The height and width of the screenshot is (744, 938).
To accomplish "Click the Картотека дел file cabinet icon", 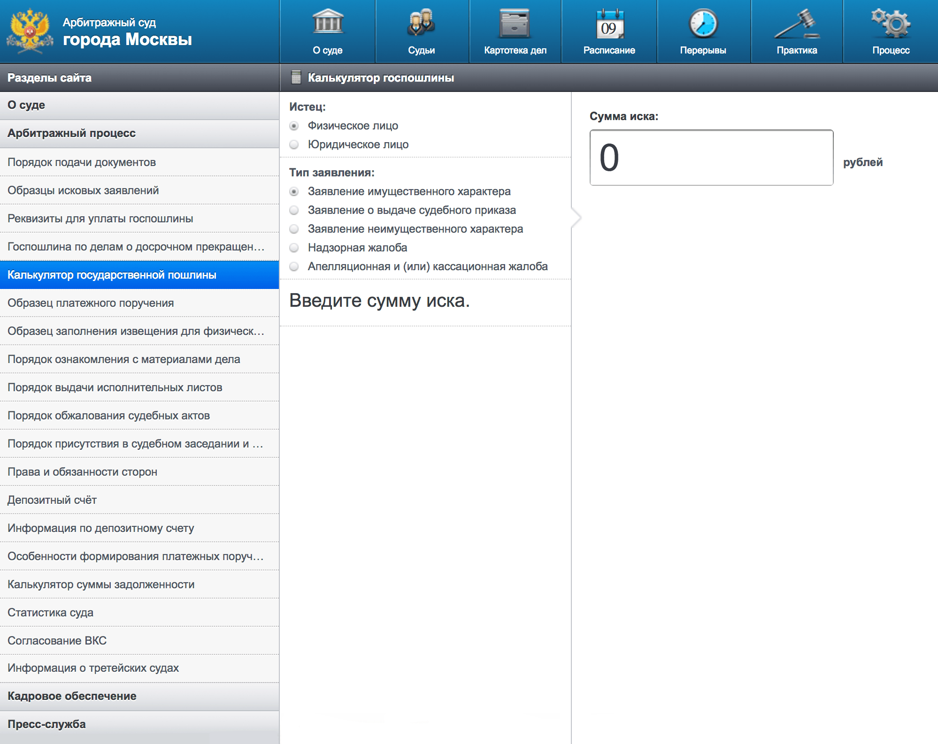I will [x=515, y=23].
